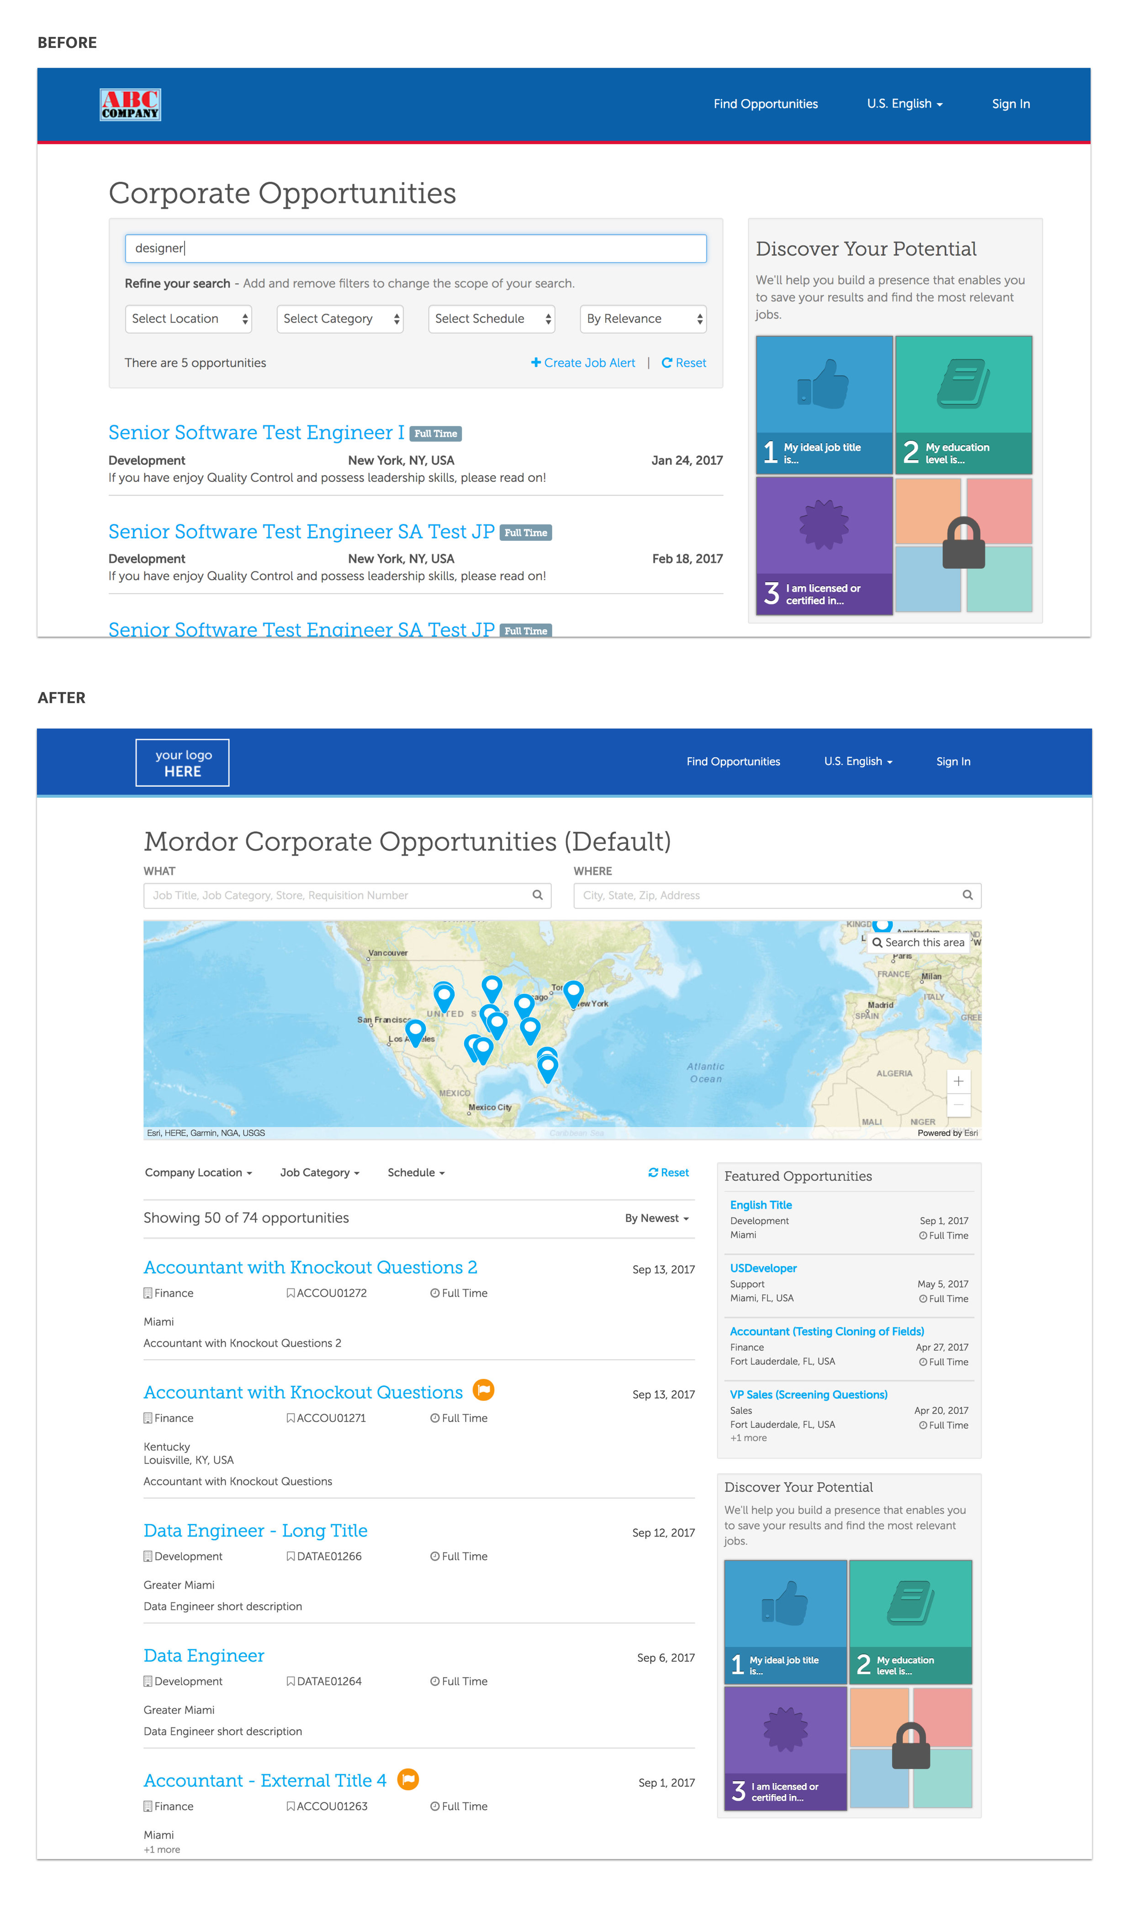
Task: Click the WHERE city, state, zip field
Action: pos(777,896)
